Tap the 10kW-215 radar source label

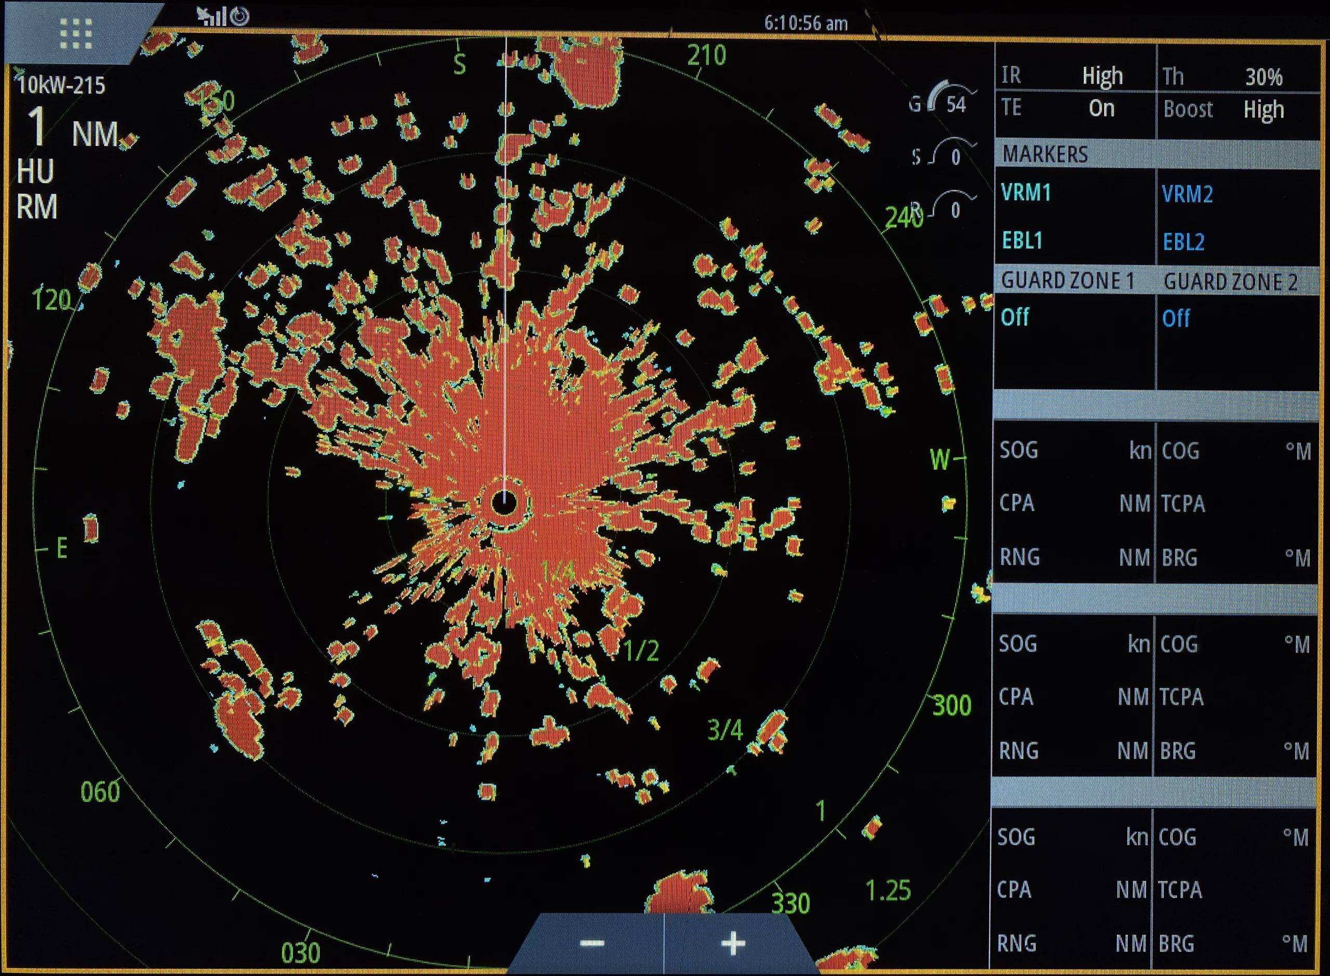(61, 85)
